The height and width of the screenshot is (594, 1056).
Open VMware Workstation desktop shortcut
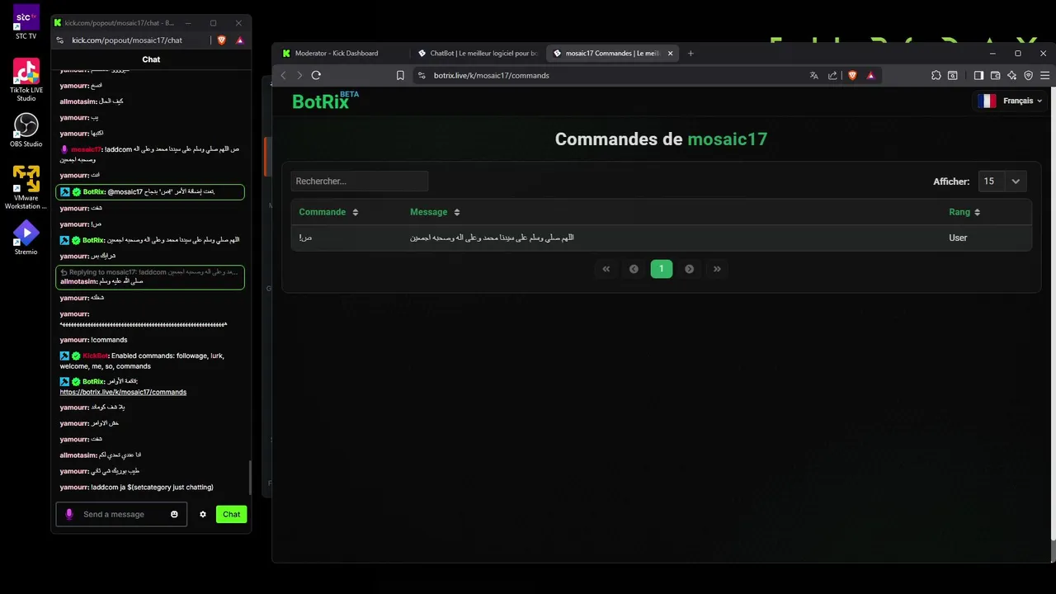tap(26, 187)
